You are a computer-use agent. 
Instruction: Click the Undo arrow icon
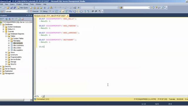coord(56,8)
